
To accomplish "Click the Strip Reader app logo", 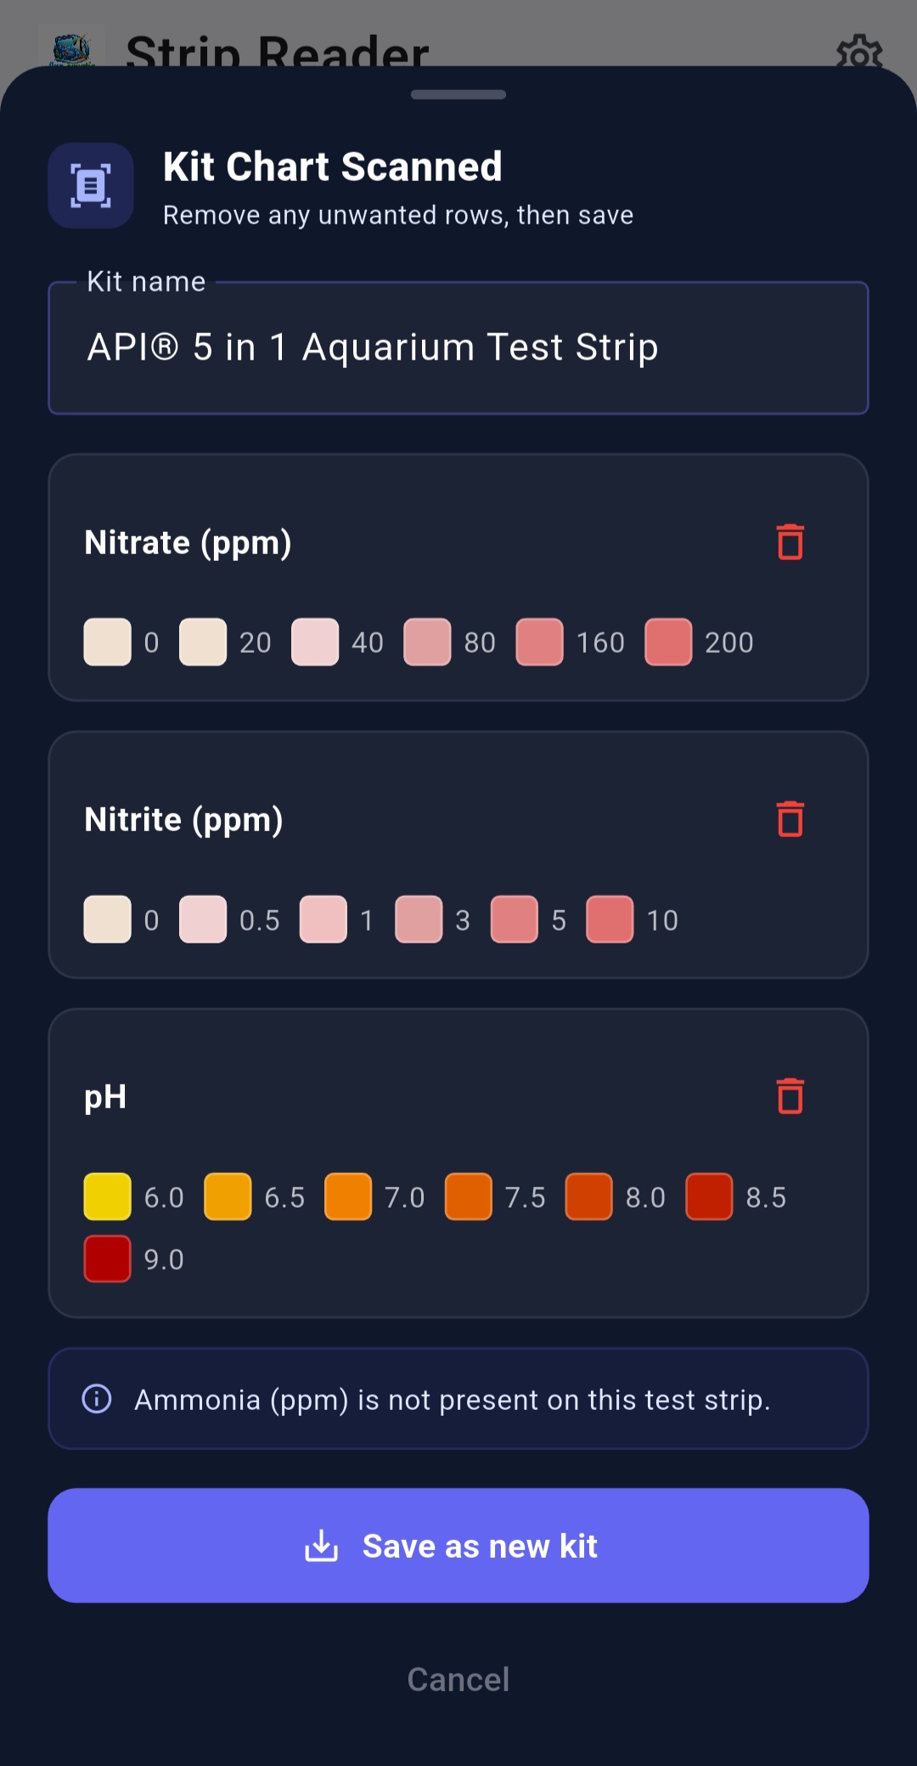I will [72, 47].
